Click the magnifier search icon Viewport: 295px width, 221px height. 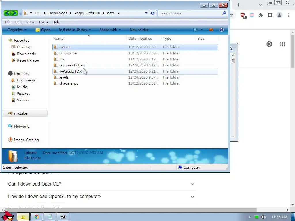[x=224, y=13]
